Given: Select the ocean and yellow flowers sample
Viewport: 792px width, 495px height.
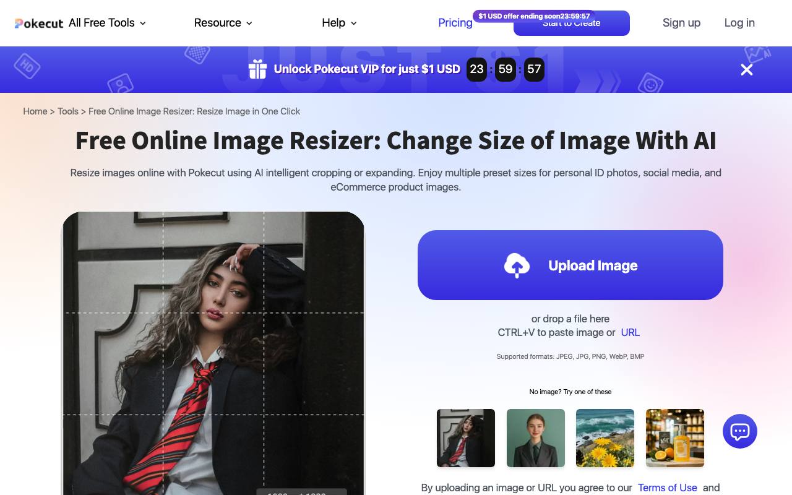Looking at the screenshot, I should point(605,438).
